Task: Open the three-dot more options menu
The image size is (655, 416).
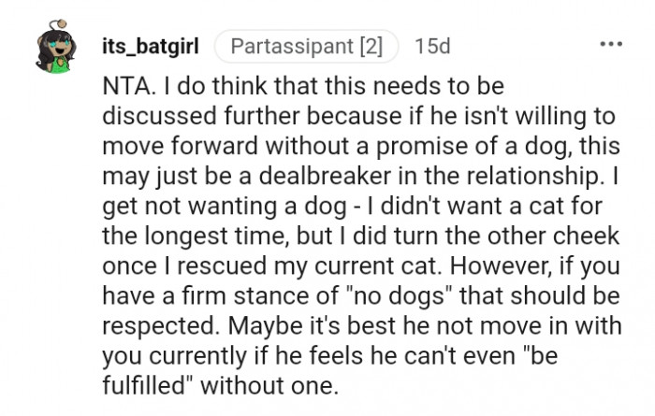Action: click(611, 44)
